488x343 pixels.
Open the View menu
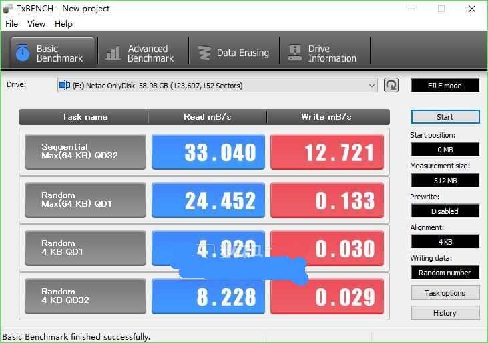click(x=36, y=23)
